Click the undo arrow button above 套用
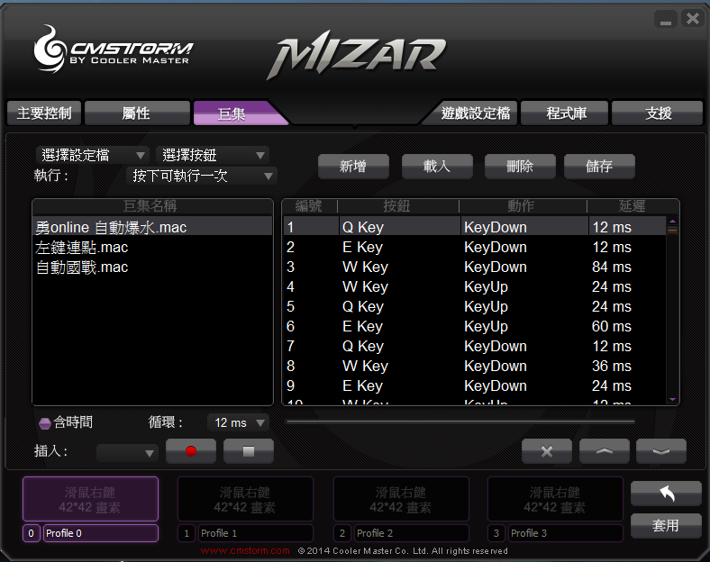710x562 pixels. coord(666,494)
